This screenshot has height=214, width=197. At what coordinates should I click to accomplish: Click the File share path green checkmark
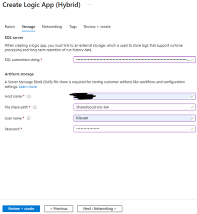coord(192,107)
